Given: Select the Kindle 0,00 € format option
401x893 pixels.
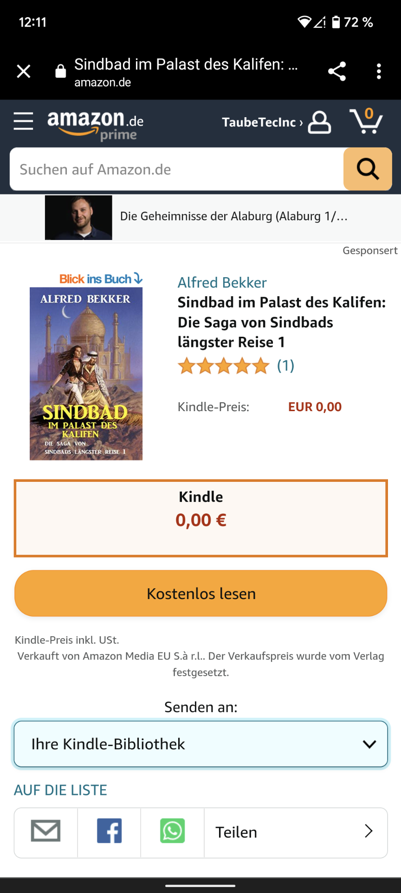Looking at the screenshot, I should (x=200, y=518).
